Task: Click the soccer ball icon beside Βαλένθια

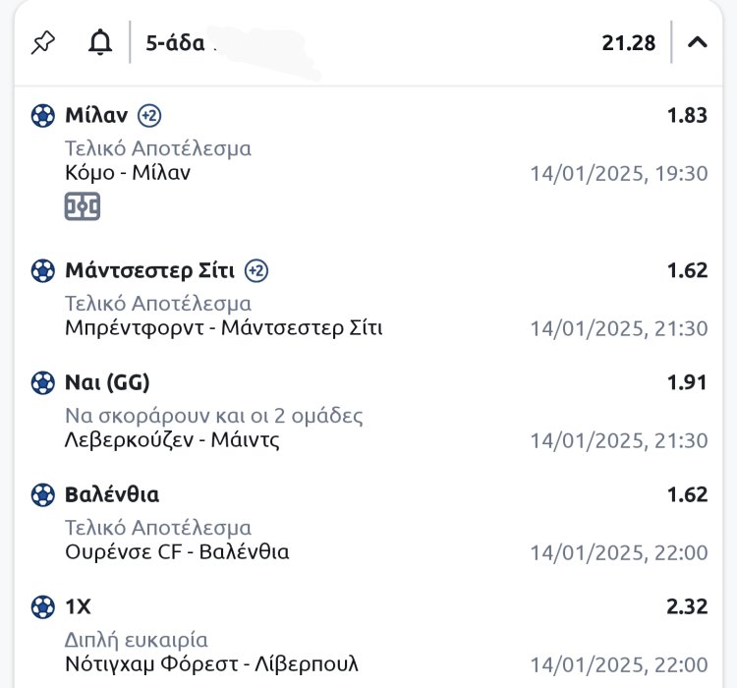Action: (43, 494)
